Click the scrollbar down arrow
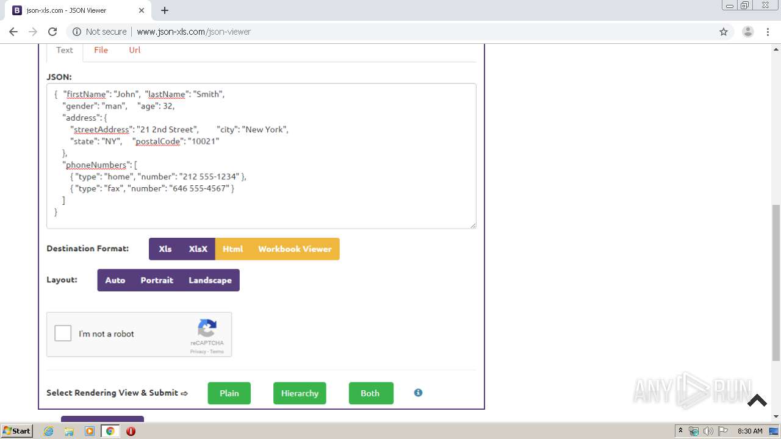This screenshot has width=781, height=439. coord(776,416)
